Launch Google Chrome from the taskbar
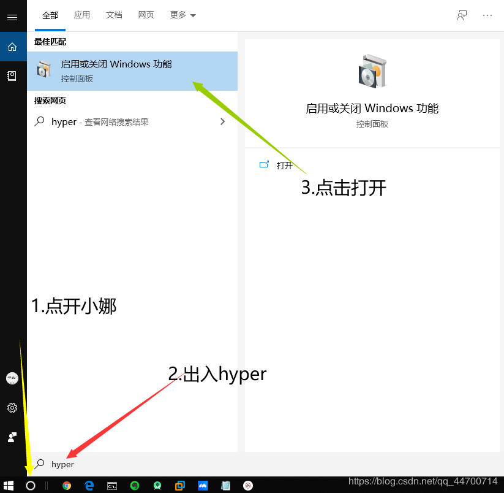Screen dimensions: 504x493 click(x=66, y=485)
